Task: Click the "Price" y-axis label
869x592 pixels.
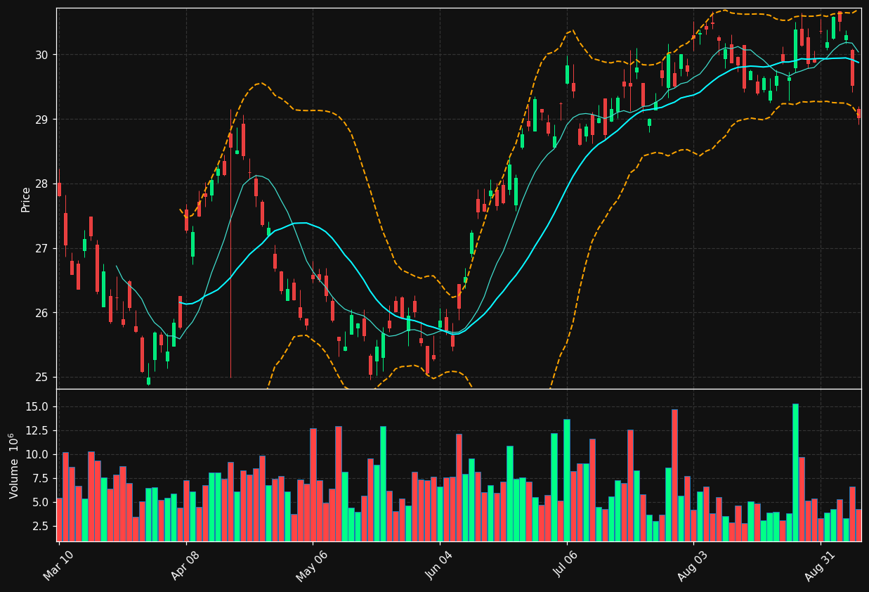Action: (x=26, y=199)
